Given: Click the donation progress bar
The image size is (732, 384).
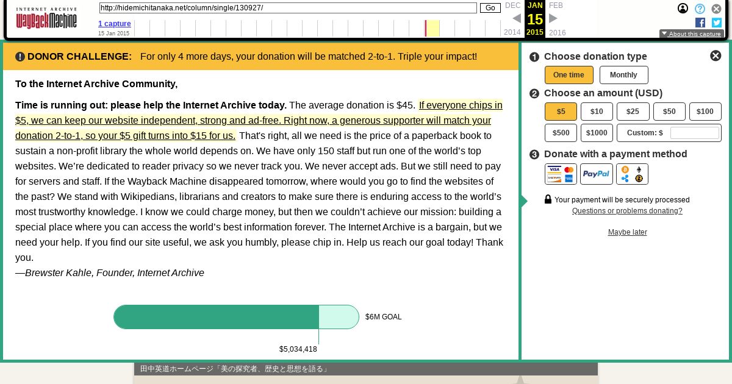Looking at the screenshot, I should [x=236, y=317].
